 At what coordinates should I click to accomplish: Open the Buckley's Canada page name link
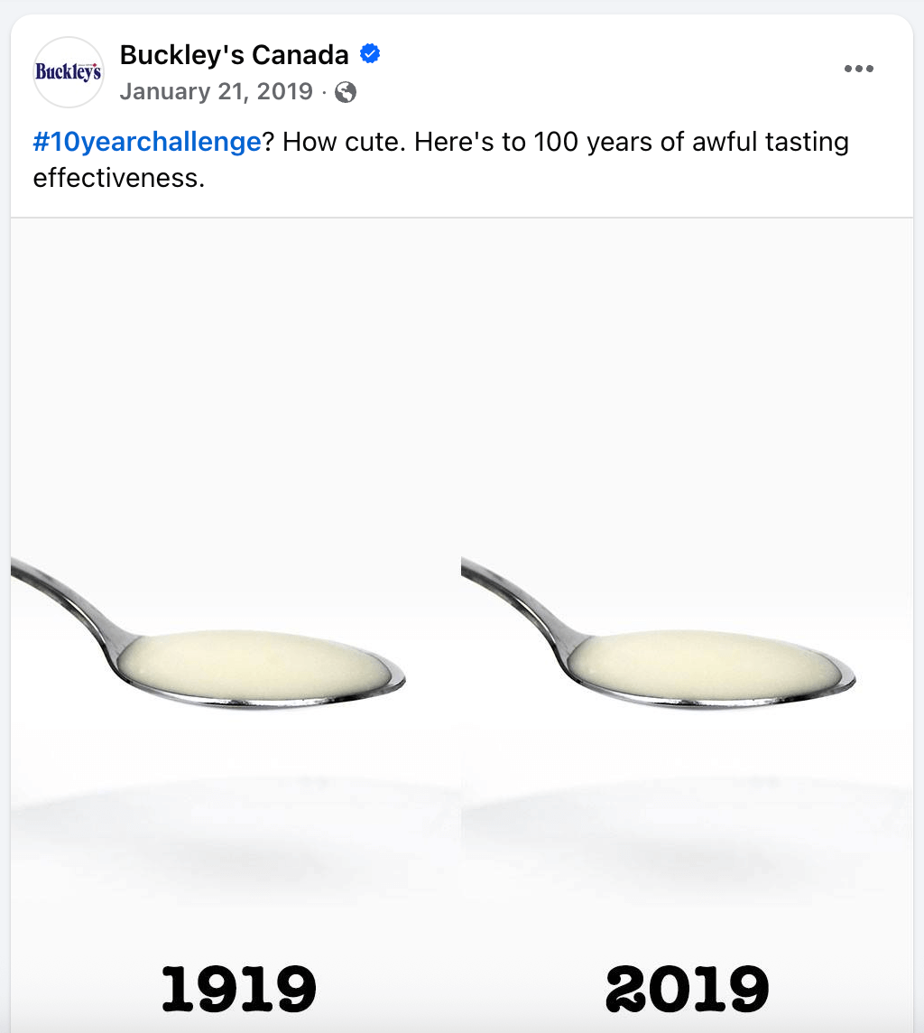(x=235, y=53)
